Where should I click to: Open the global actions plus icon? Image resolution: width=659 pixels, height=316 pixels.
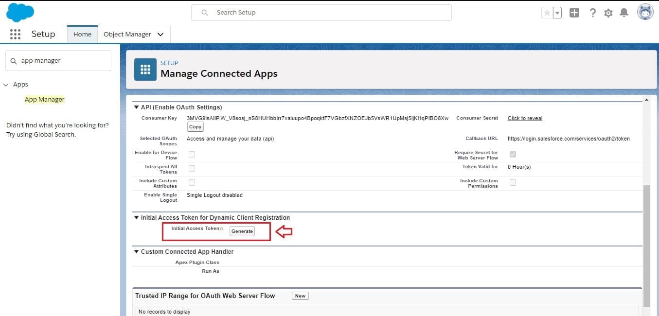tap(574, 13)
